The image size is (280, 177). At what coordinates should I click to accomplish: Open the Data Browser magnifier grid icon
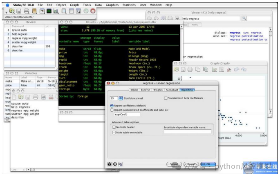coord(78,11)
